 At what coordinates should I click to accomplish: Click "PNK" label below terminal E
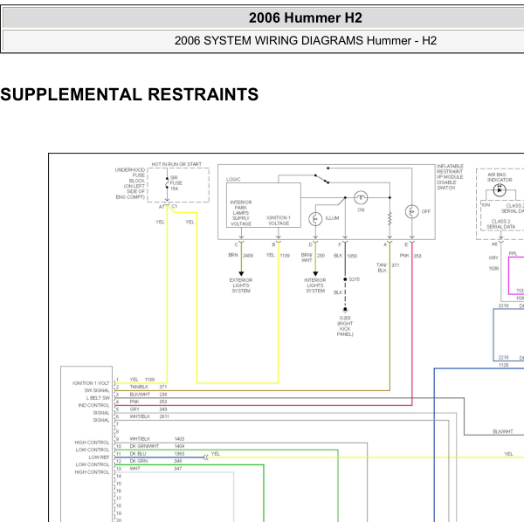[x=404, y=256]
